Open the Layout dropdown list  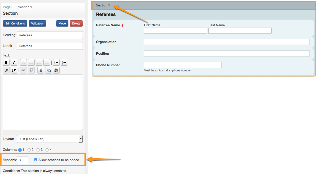50,139
